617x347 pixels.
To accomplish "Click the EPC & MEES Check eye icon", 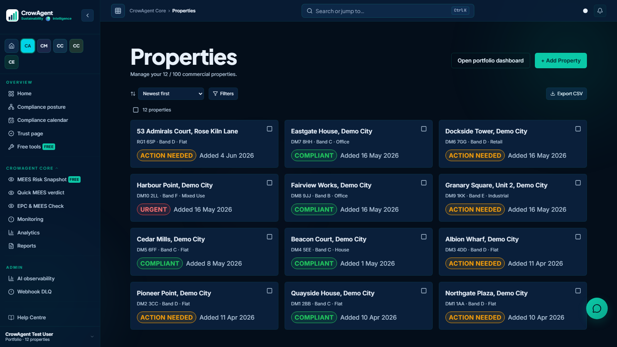I will point(11,206).
